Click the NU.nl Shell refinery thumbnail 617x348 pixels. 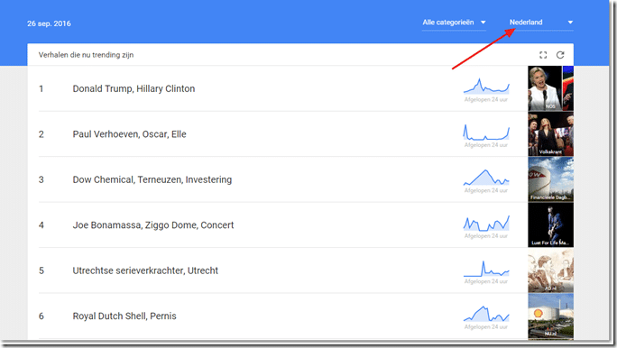pos(550,316)
